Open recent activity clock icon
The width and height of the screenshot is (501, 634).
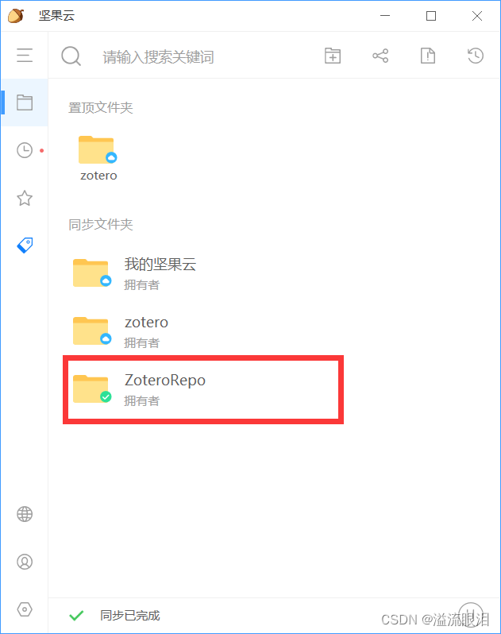[x=25, y=150]
